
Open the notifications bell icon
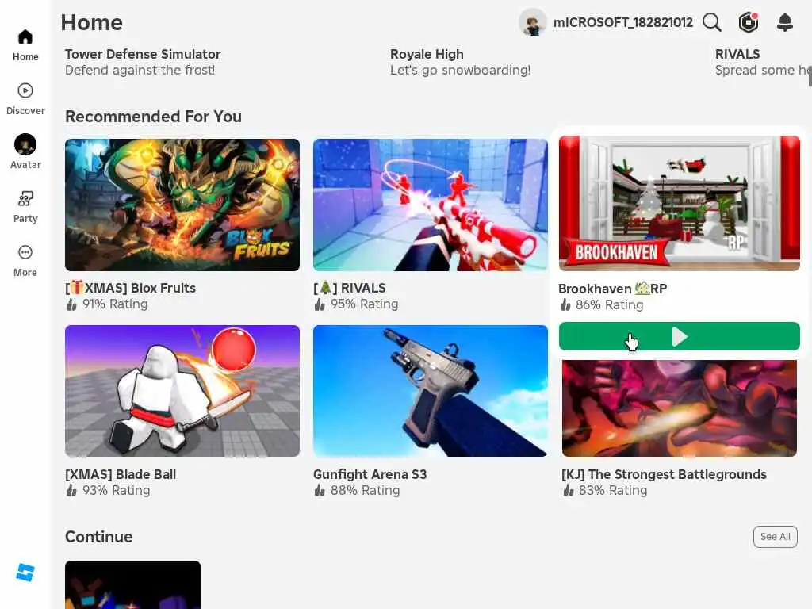coord(785,22)
